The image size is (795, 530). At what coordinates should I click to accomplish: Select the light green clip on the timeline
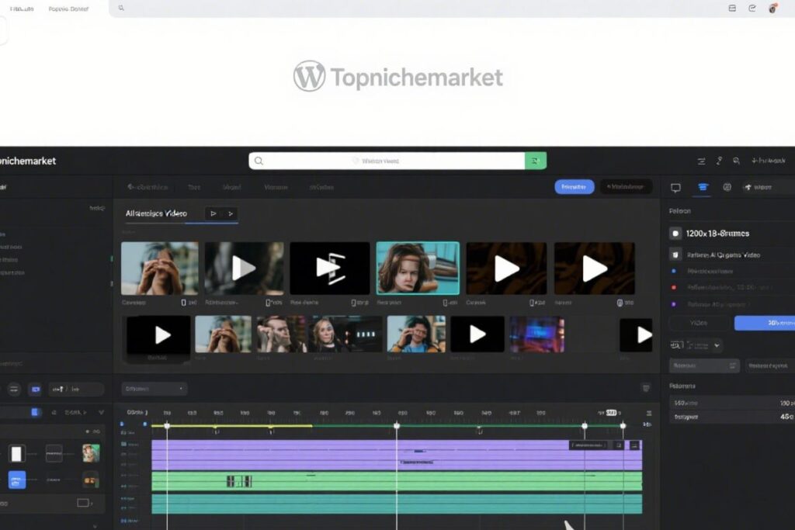(x=397, y=481)
